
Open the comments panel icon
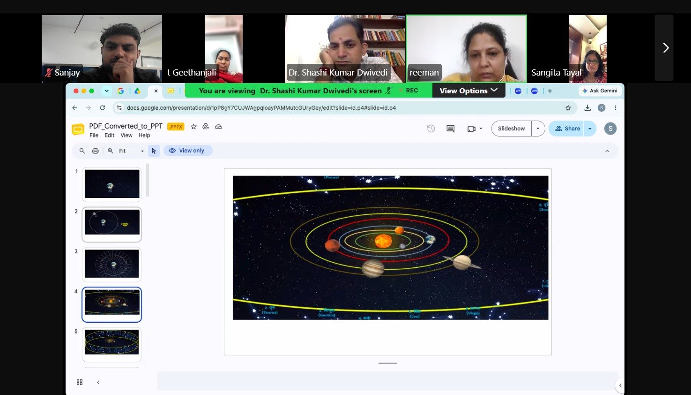point(451,129)
